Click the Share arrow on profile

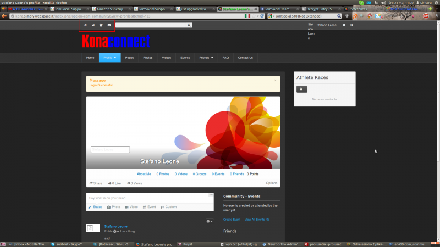pyautogui.click(x=96, y=183)
